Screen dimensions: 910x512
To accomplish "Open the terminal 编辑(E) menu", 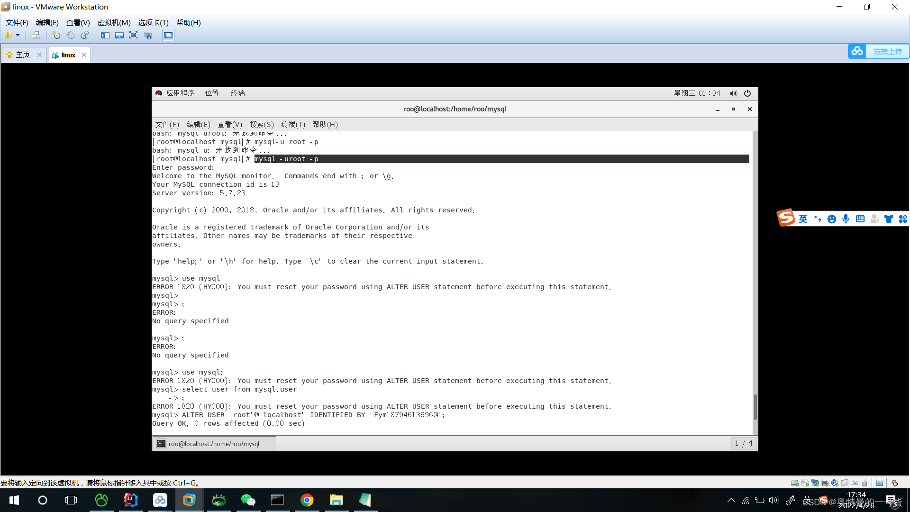I will click(x=199, y=124).
